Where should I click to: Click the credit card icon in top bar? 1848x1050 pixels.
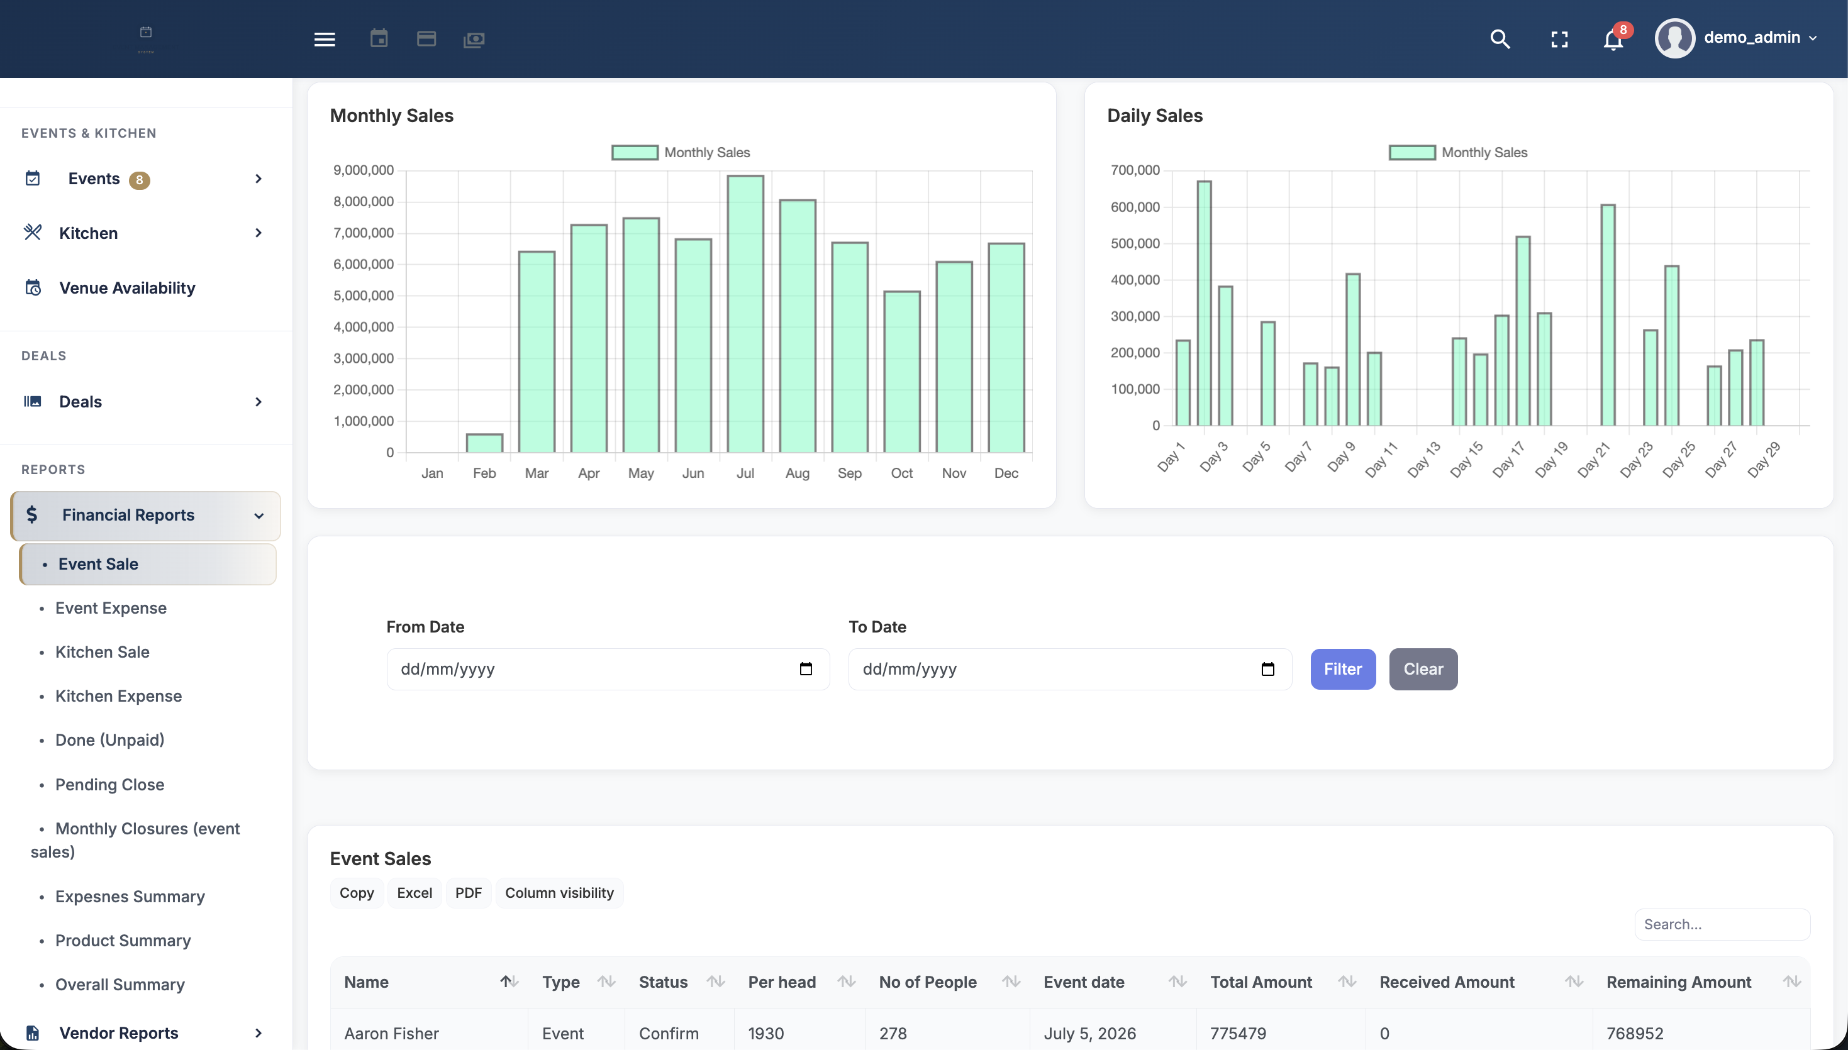click(x=426, y=39)
